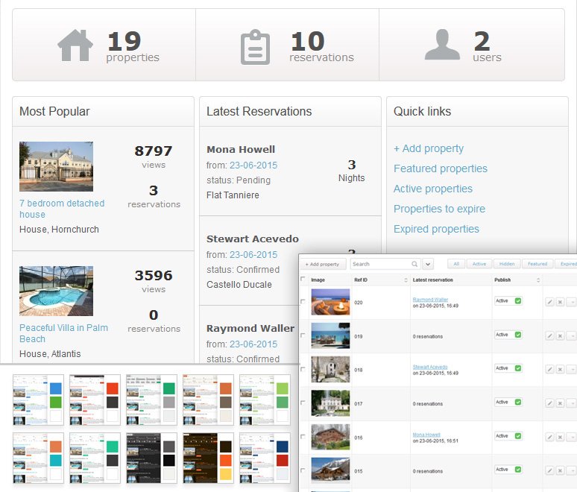577x492 pixels.
Task: Click the search magnifier icon in property list
Action: click(x=414, y=264)
